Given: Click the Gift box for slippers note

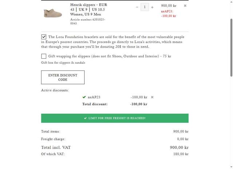Looking at the screenshot, I should 63,63.
